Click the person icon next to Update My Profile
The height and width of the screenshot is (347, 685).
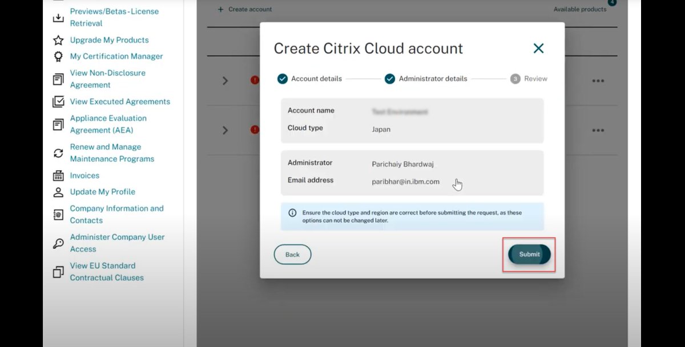coord(58,192)
